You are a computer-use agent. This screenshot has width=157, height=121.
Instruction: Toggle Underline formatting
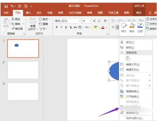(x=66, y=27)
